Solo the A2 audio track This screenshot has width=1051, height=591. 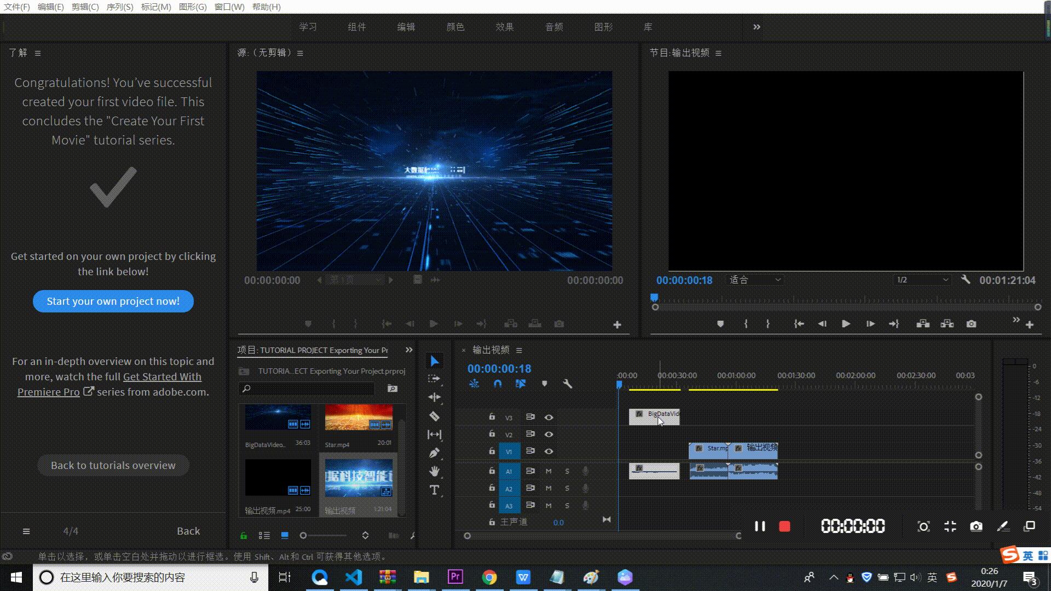point(567,488)
